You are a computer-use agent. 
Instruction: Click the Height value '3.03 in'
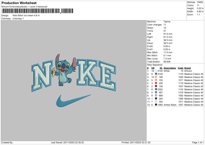point(200,8)
